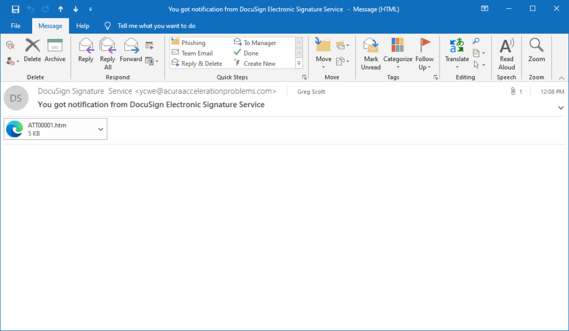Go to next item with the down arrow

(x=76, y=9)
